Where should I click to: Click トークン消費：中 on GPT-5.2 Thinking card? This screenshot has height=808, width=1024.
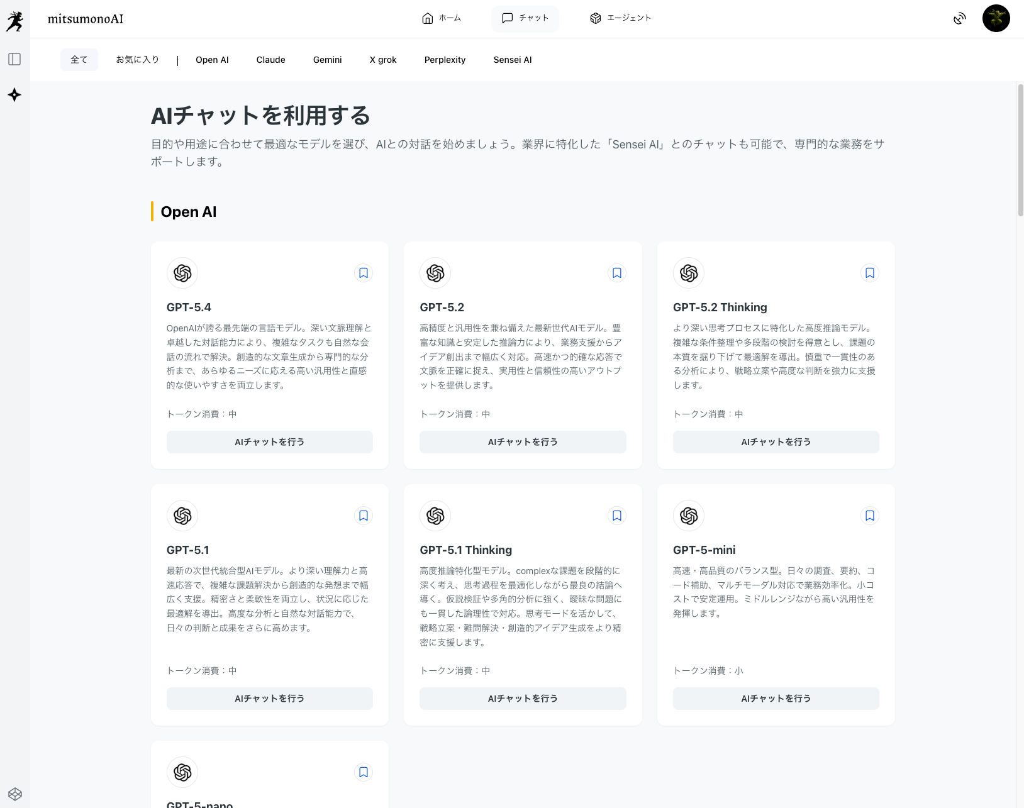pyautogui.click(x=708, y=414)
